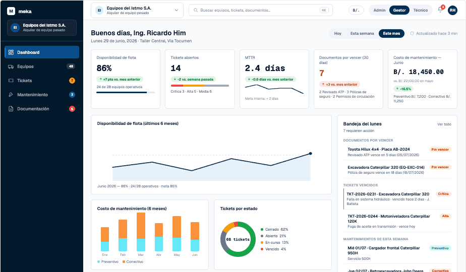Click the Mantenimiento wrench icon
466x272 pixels.
coord(11,95)
